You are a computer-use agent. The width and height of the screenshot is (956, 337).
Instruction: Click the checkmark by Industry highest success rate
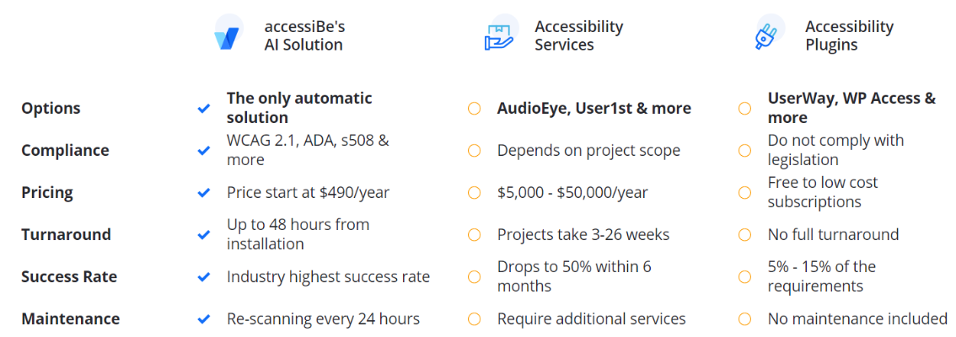tap(204, 276)
